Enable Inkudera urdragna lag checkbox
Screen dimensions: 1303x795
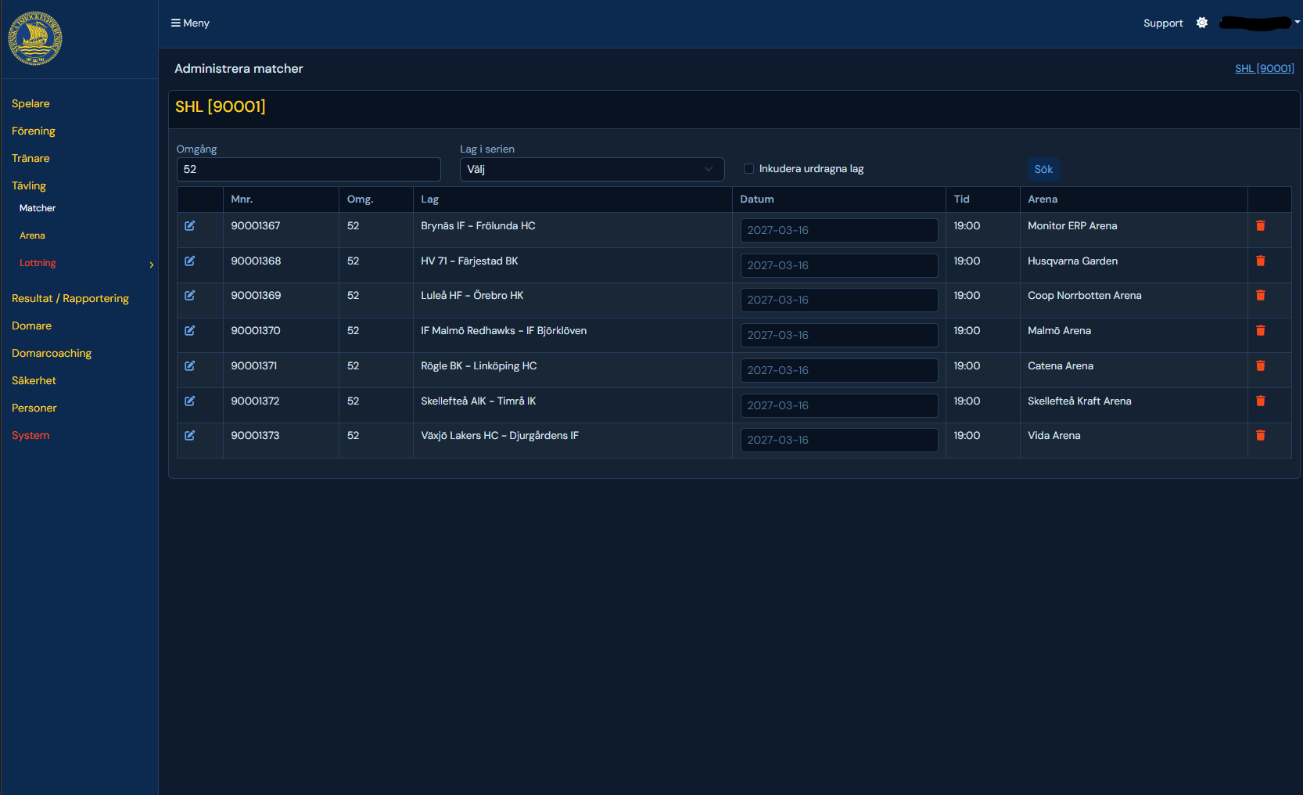click(x=748, y=168)
